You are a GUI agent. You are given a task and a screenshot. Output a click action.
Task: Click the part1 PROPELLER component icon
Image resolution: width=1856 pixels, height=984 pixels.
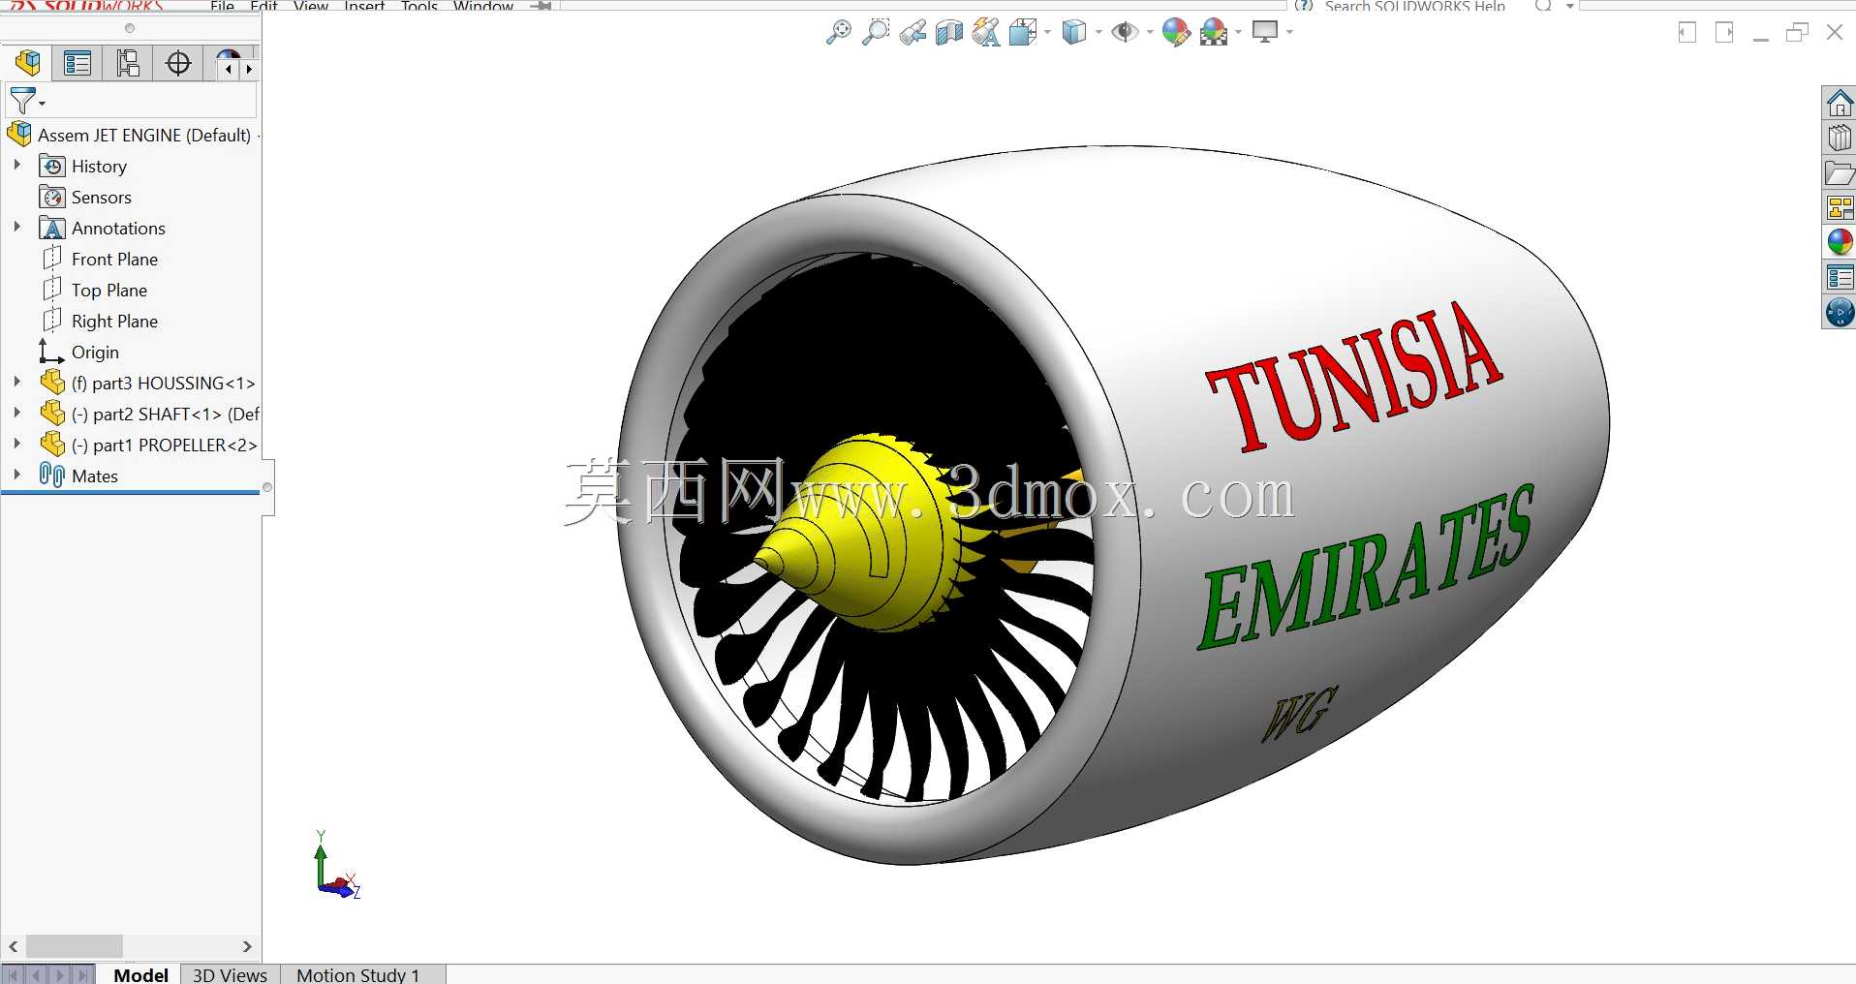[x=52, y=445]
